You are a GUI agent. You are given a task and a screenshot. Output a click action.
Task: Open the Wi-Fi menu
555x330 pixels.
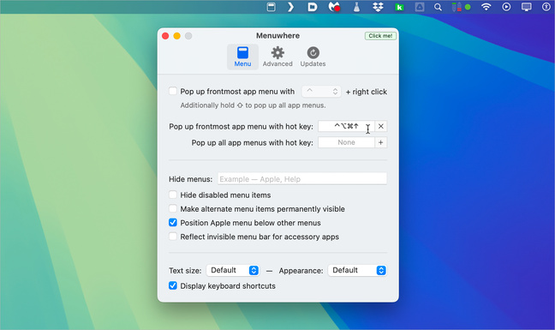click(486, 7)
